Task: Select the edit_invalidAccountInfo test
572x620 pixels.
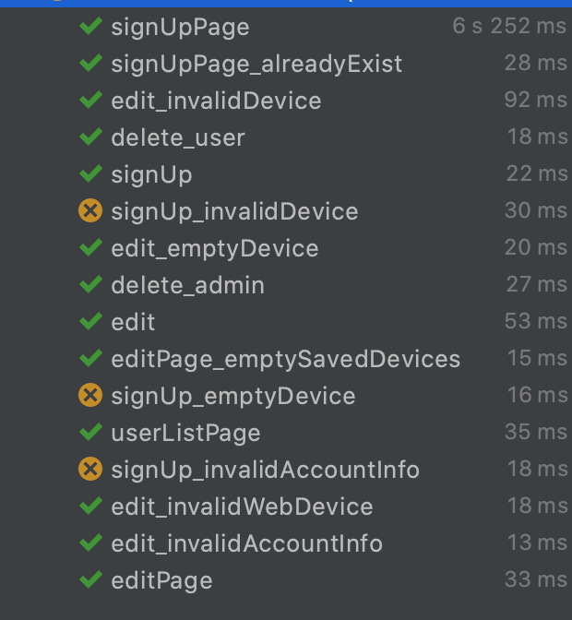Action: pyautogui.click(x=246, y=543)
